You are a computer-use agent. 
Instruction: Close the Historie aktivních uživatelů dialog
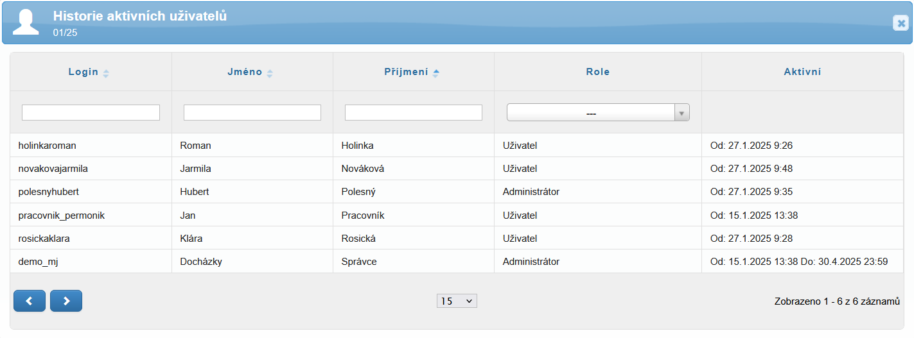tap(901, 23)
